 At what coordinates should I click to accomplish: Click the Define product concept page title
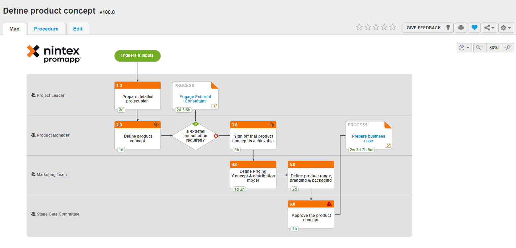click(49, 11)
